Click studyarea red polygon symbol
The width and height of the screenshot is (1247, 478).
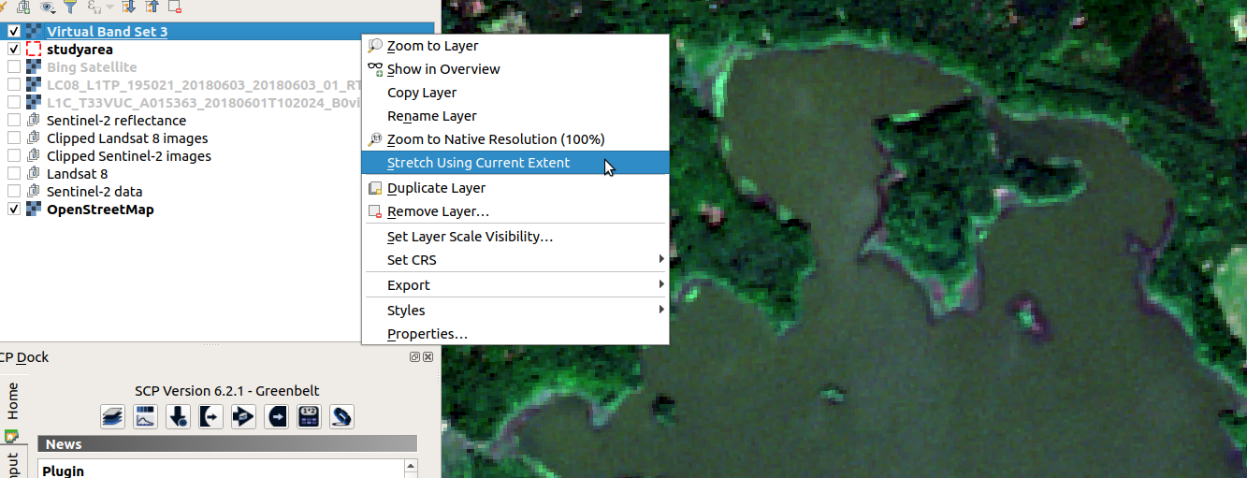click(x=34, y=50)
